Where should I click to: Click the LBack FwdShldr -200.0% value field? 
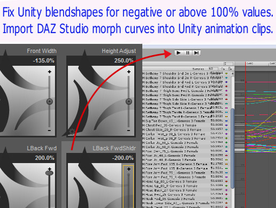coord(123,158)
